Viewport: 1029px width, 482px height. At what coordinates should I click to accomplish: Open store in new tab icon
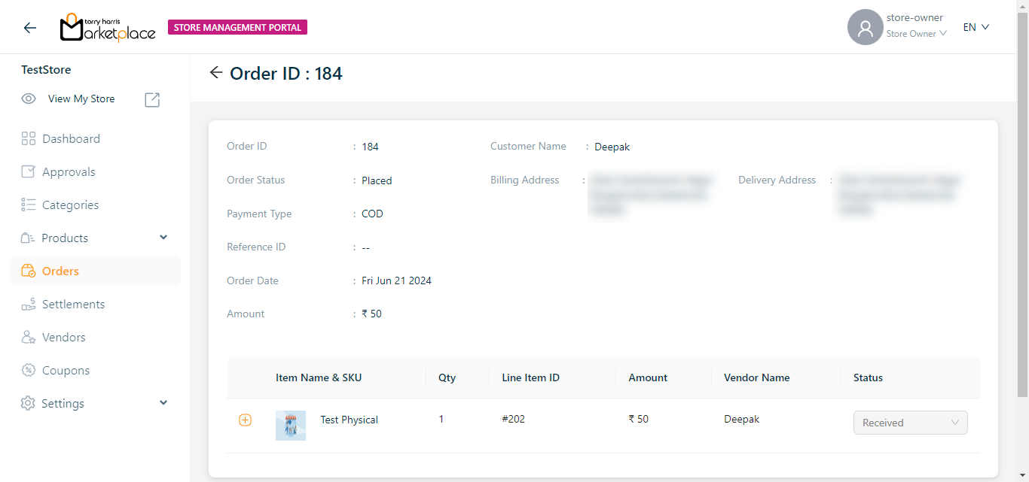[x=152, y=99]
